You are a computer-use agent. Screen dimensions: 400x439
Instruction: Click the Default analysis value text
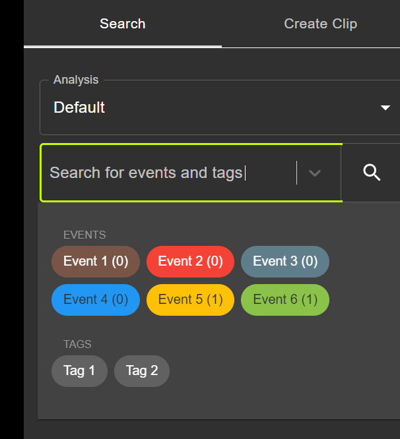coord(79,108)
